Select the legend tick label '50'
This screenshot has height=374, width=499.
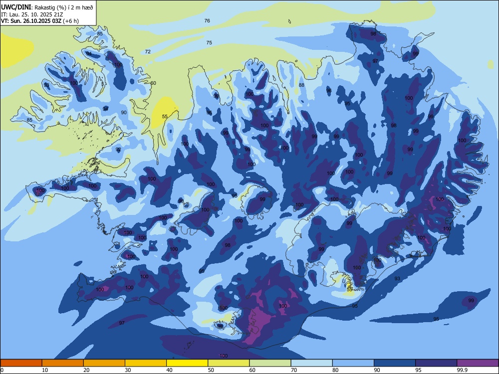click(211, 370)
